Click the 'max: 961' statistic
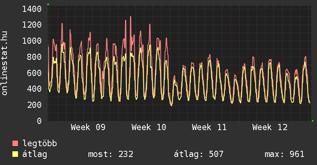 click(284, 154)
